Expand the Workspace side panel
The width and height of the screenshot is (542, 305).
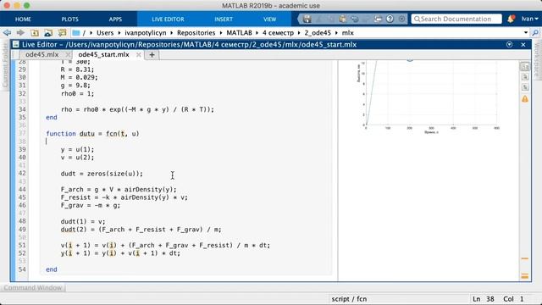tap(537, 59)
